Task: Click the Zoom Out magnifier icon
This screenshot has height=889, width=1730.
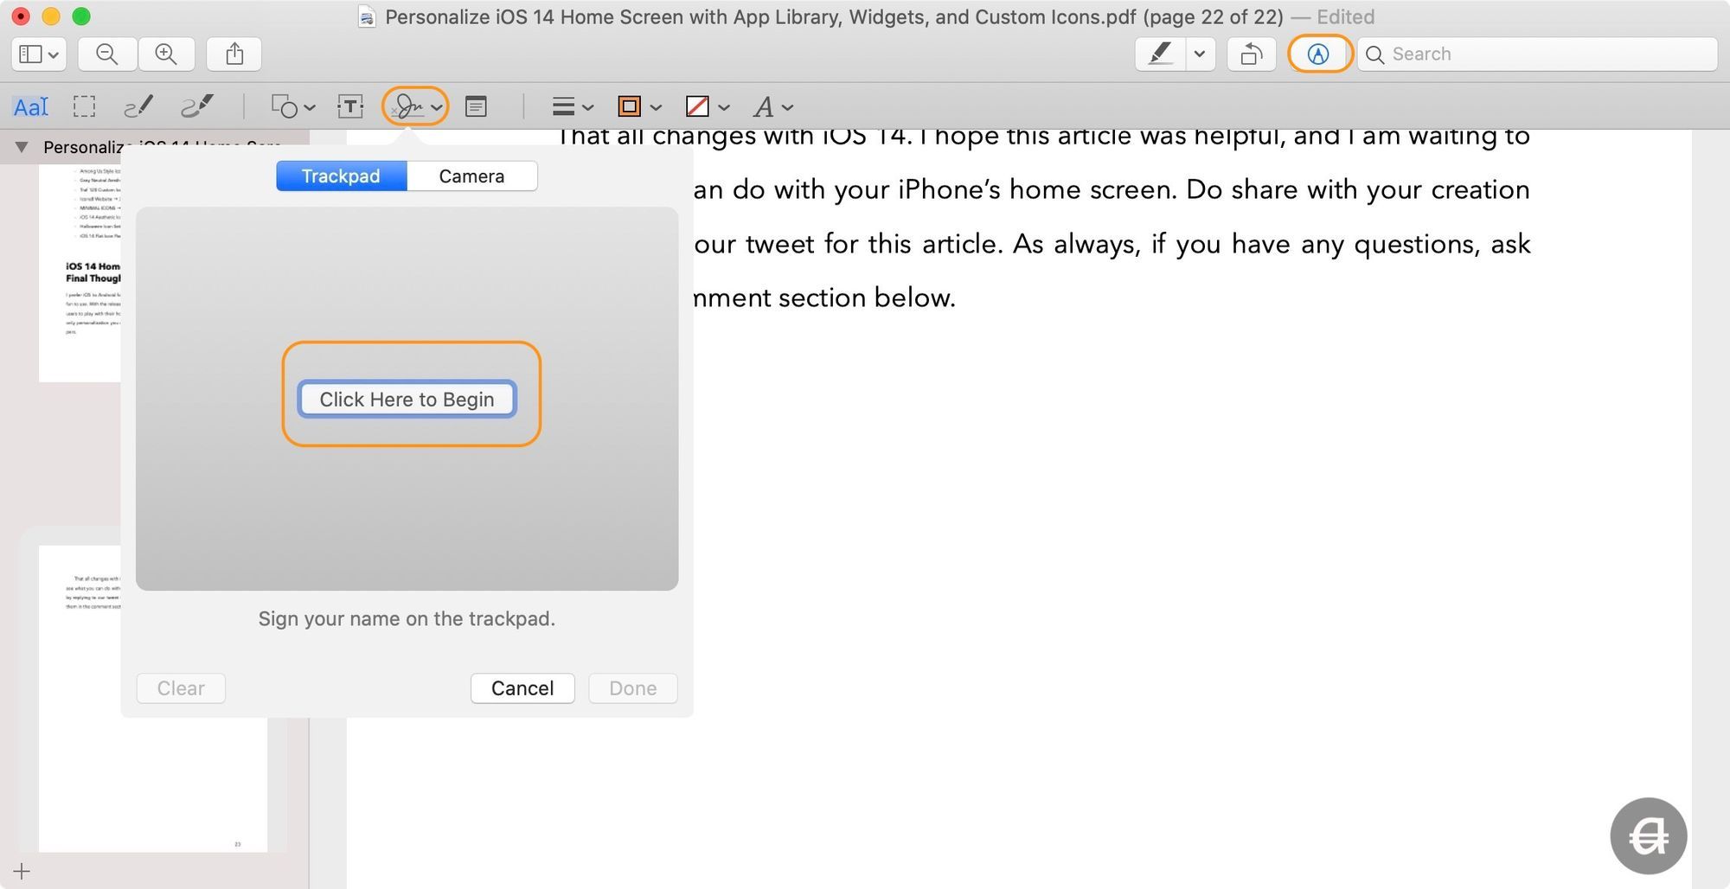Action: click(x=107, y=54)
